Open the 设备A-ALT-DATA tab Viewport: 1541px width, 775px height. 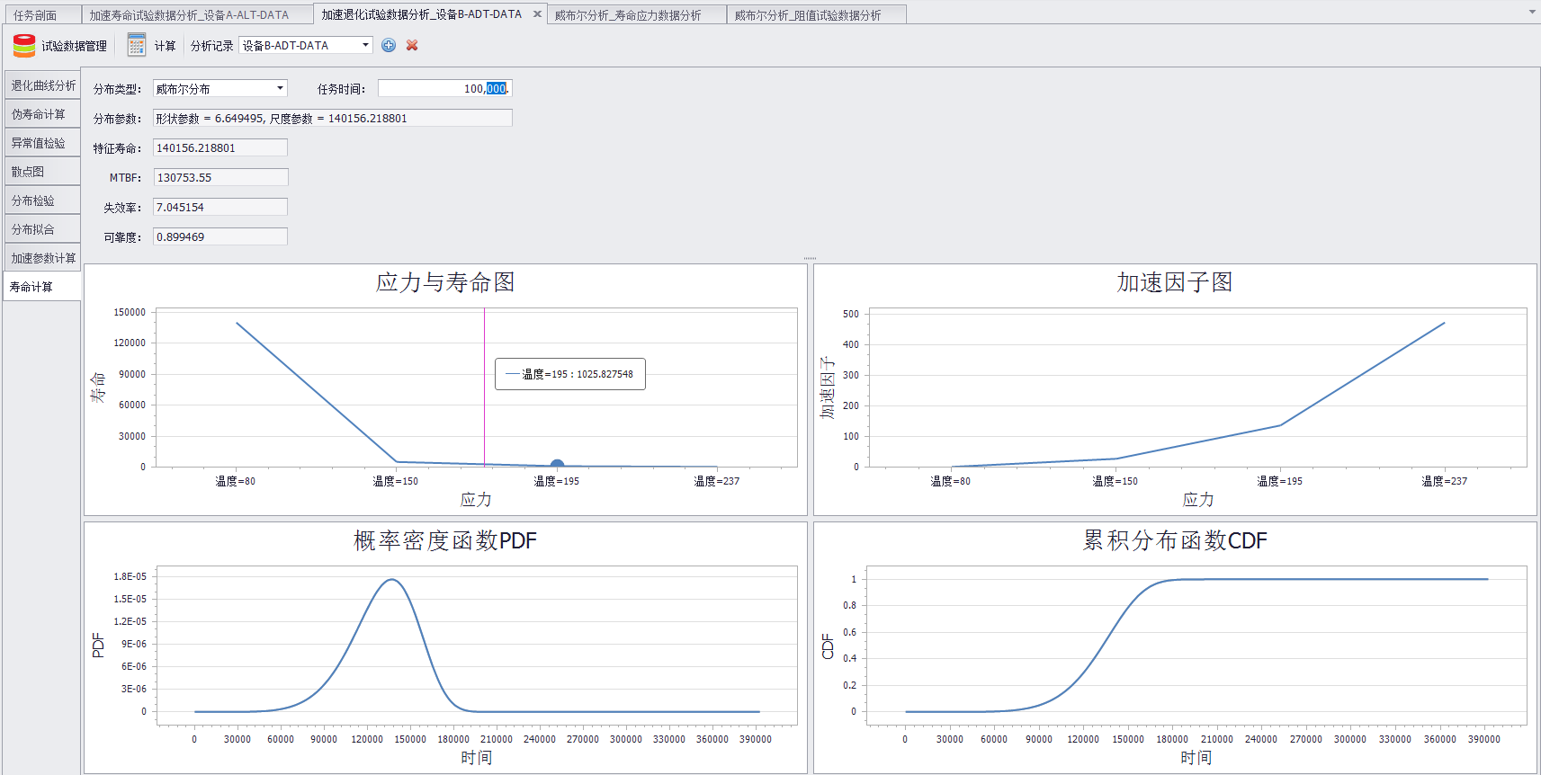click(189, 15)
